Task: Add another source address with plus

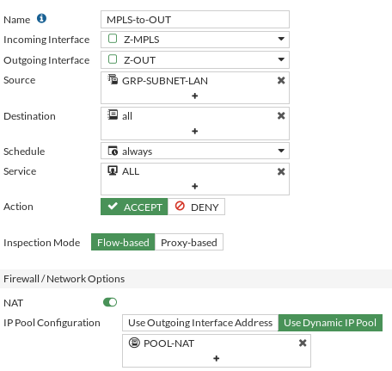Action: 195,96
